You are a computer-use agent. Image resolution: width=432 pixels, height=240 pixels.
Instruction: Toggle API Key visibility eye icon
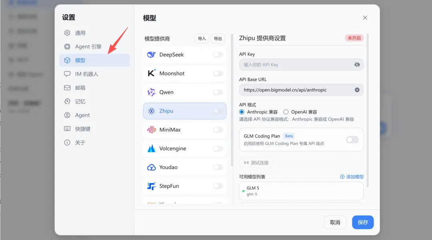(357, 65)
